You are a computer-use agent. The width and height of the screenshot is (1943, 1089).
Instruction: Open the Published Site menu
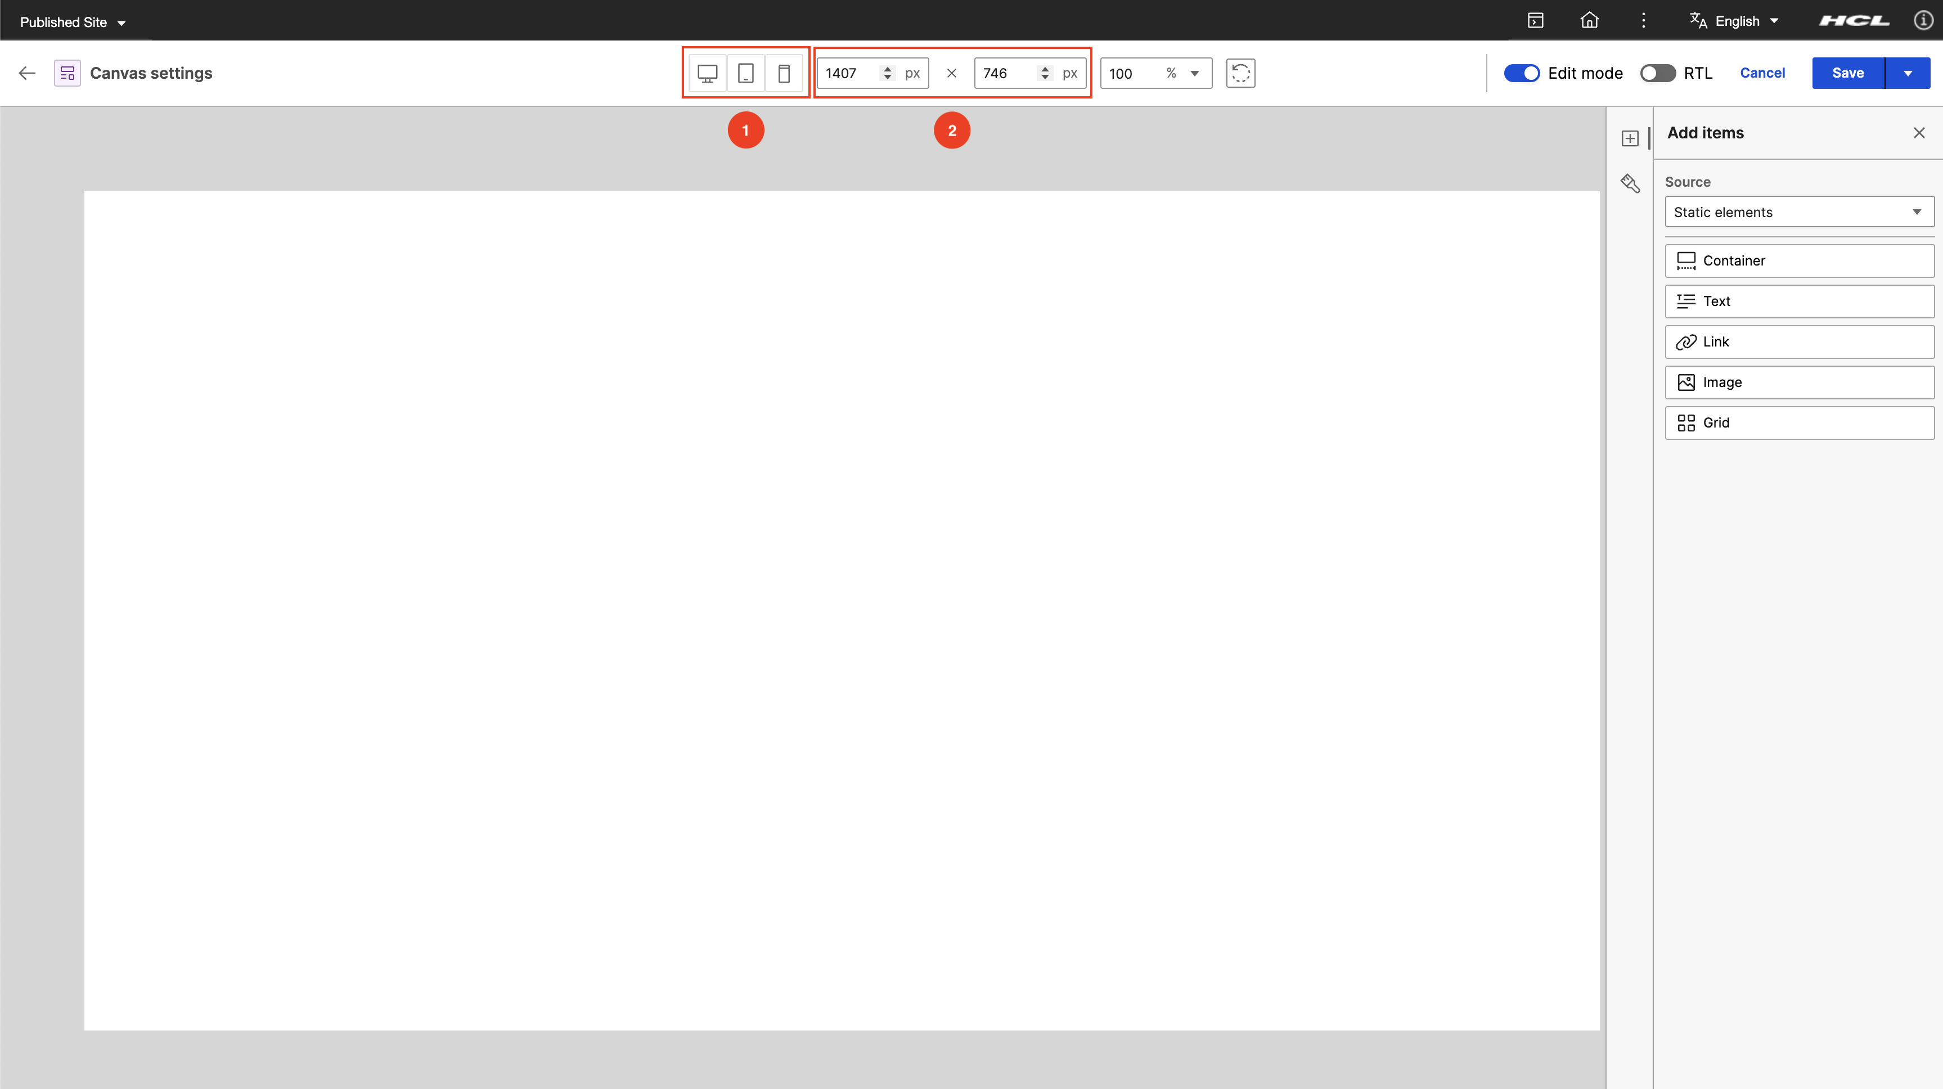(x=73, y=22)
